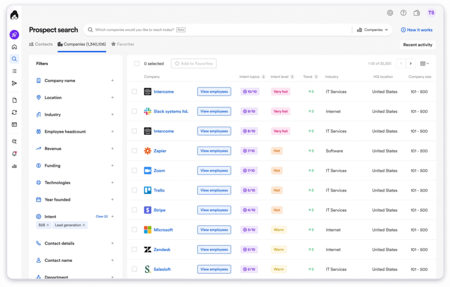Screen dimensions: 450x287
Task: Click the sync/refresh icon in the sidebar
Action: 14,112
